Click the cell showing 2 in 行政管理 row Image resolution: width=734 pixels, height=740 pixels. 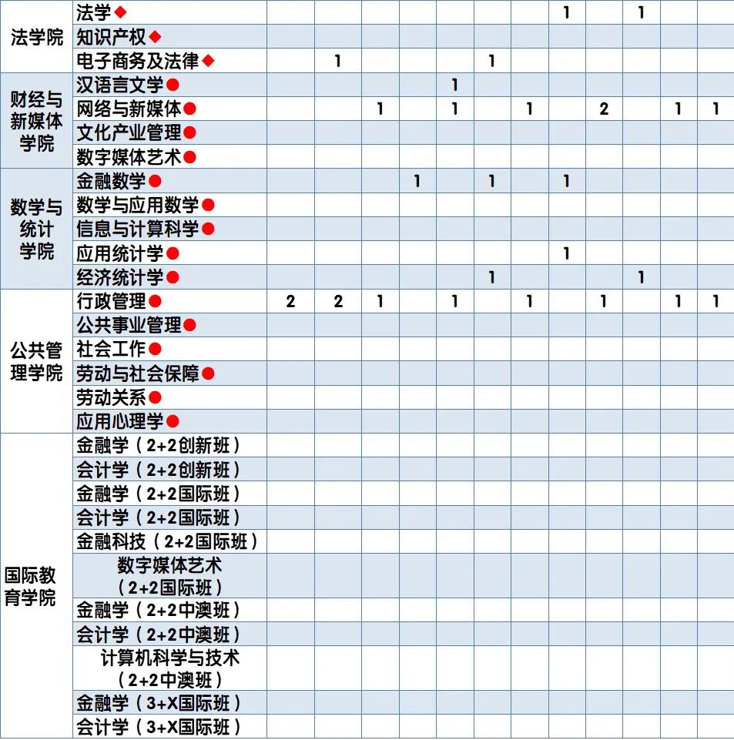pyautogui.click(x=290, y=302)
